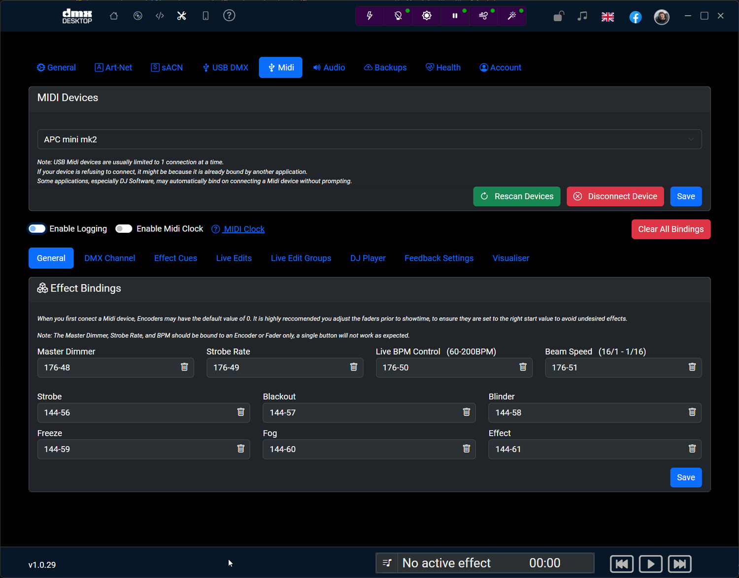Open the user profile avatar menu
This screenshot has width=739, height=578.
(x=661, y=17)
